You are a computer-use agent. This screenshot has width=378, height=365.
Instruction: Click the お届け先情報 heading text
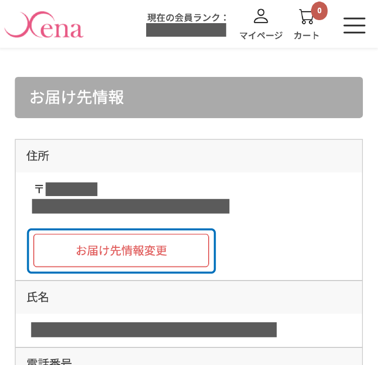[77, 98]
